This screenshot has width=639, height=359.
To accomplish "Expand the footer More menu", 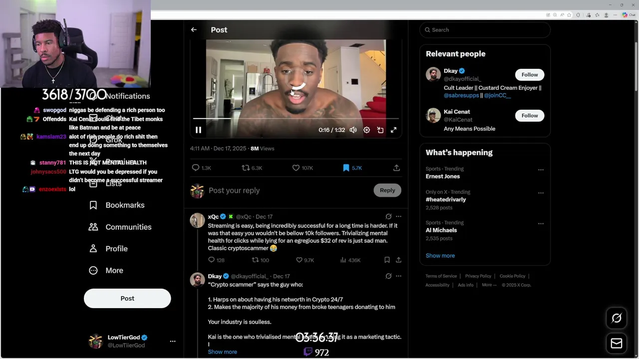I will [489, 285].
